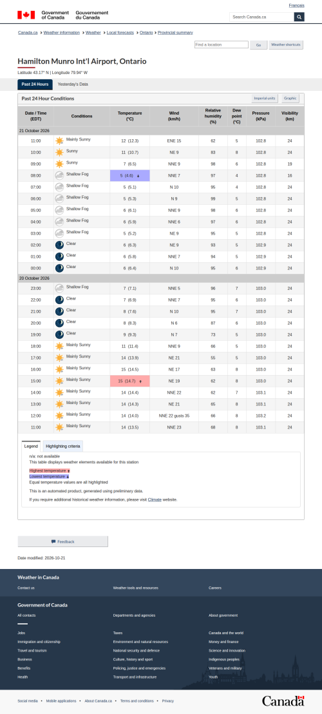The image size is (322, 714).
Task: Click the sun icon in the 15:00 row
Action: pos(60,381)
